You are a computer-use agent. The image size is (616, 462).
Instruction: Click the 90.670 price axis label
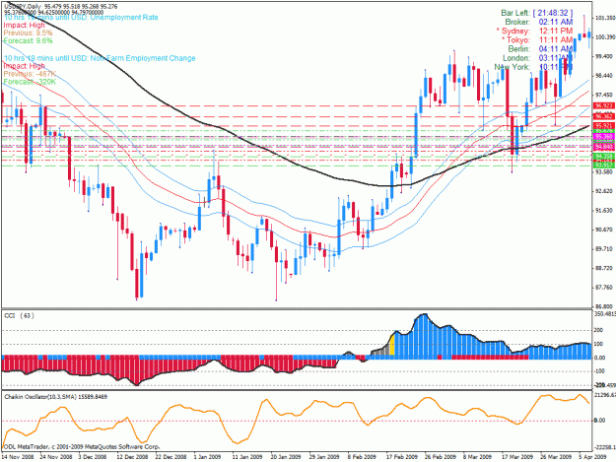tap(604, 230)
